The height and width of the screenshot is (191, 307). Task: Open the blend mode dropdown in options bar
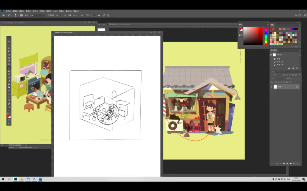pos(37,15)
